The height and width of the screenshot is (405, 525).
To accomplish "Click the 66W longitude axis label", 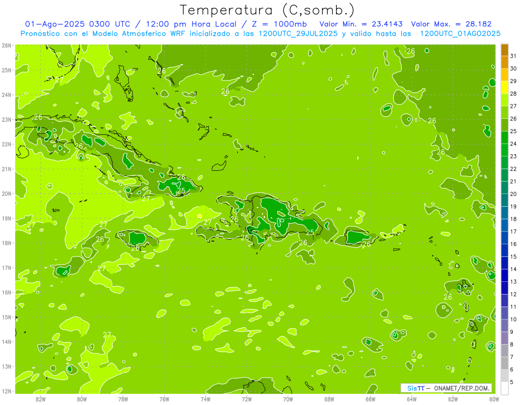I will [370, 399].
